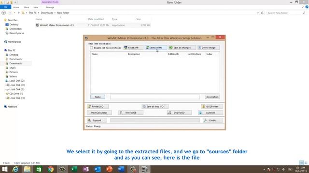Sort WIM list by Name column
Viewport: 309px width, 173px height.
click(95, 54)
